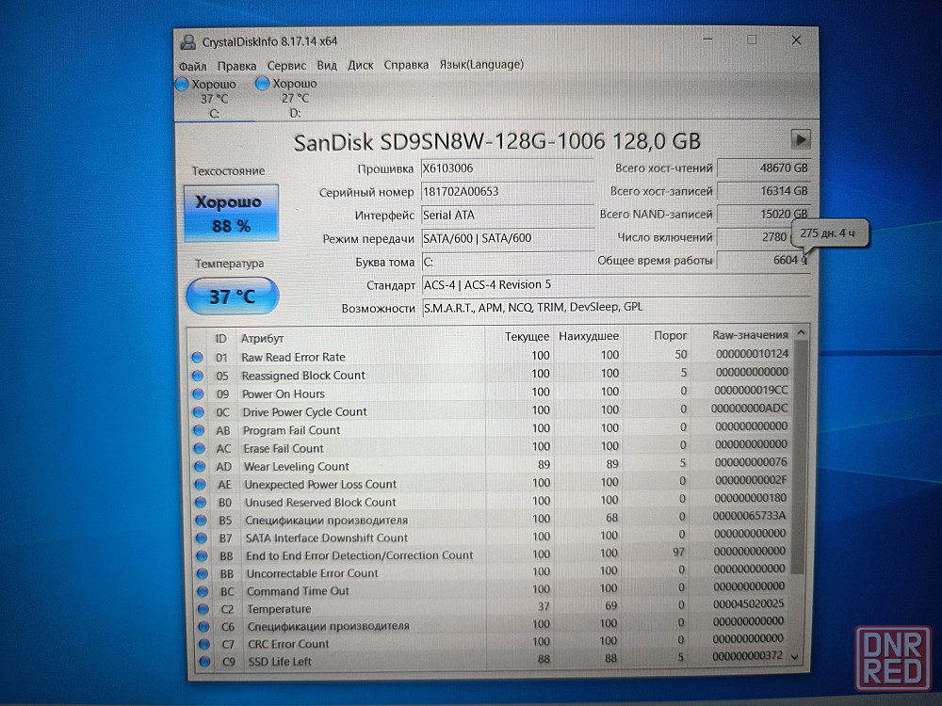Screen dimensions: 942x706
Task: Open the Вид menu
Action: tap(327, 65)
